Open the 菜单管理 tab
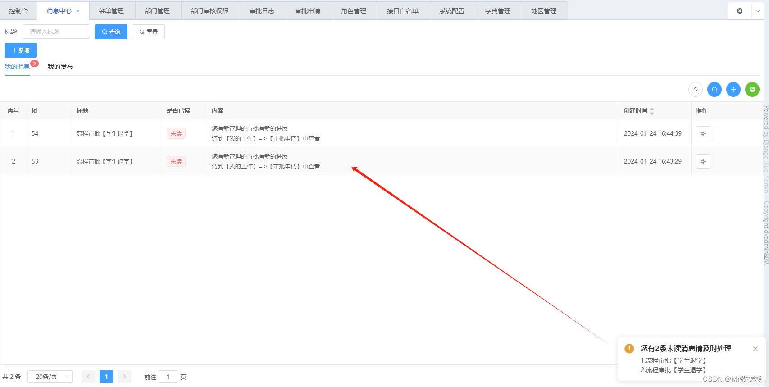 coord(111,11)
